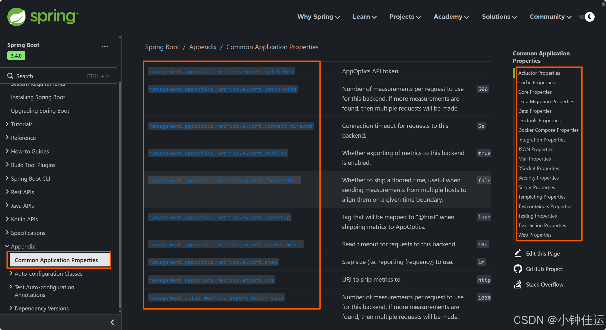Open the Community menu
Screen dimensions: 606x330
pos(551,17)
